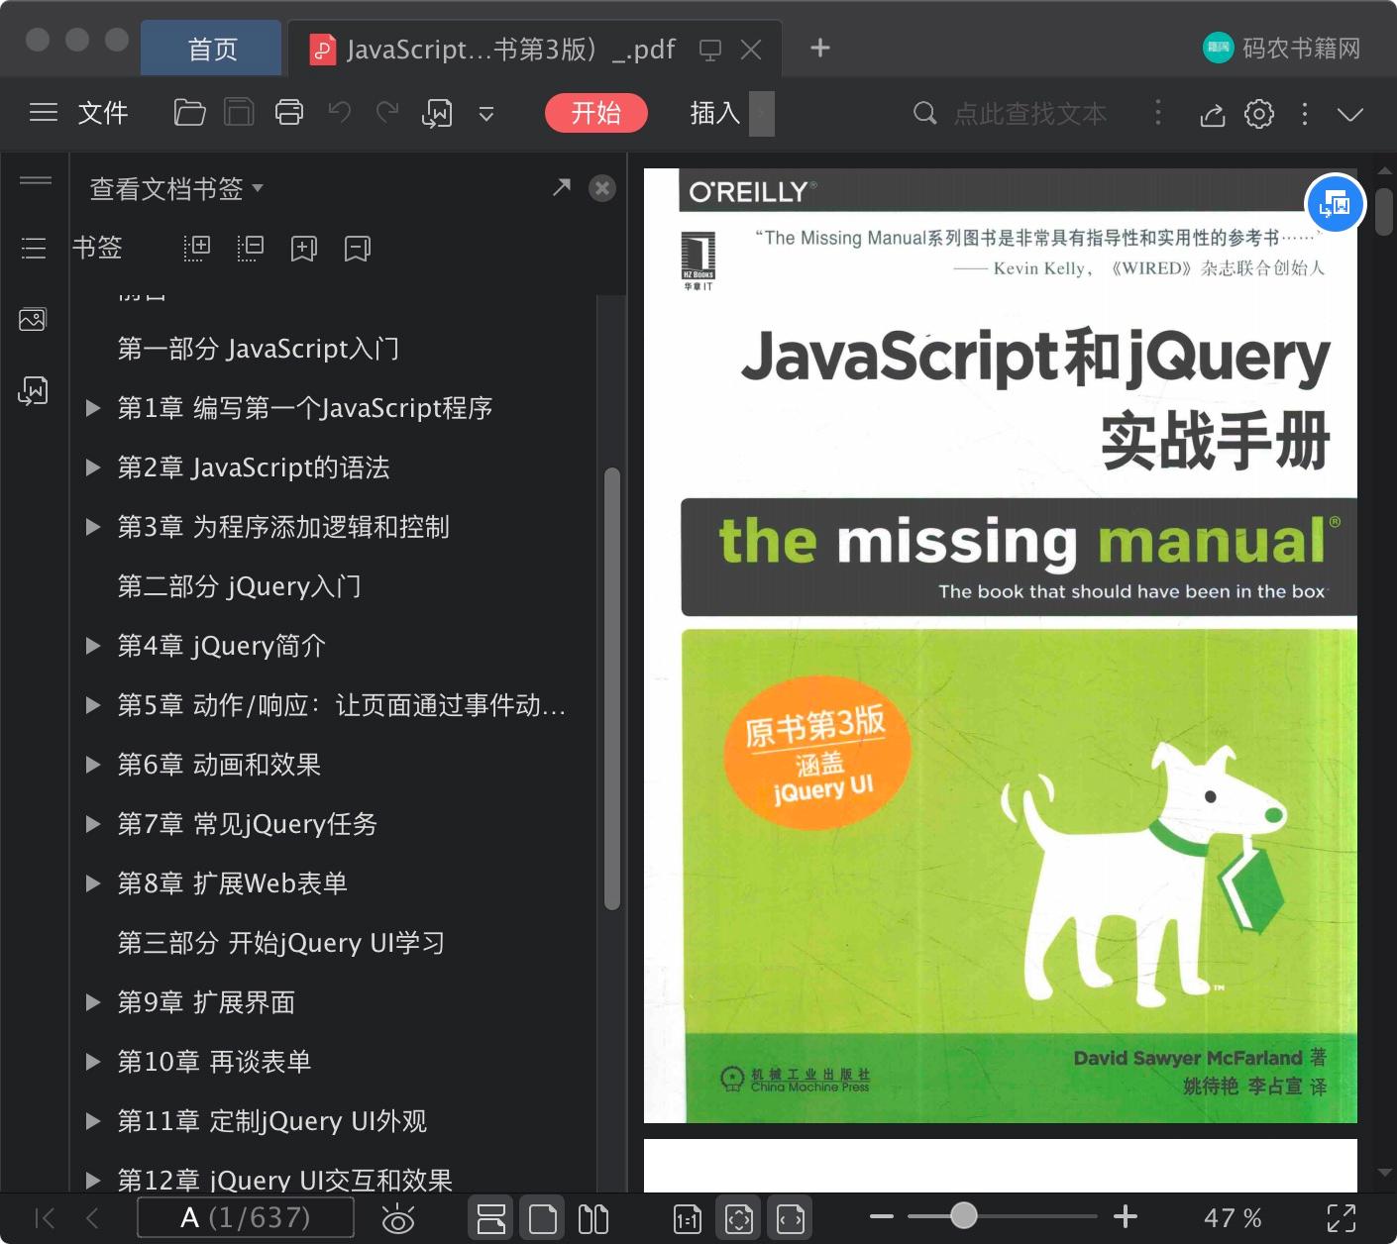Image resolution: width=1397 pixels, height=1244 pixels.
Task: Go to first page icon
Action: 45,1217
